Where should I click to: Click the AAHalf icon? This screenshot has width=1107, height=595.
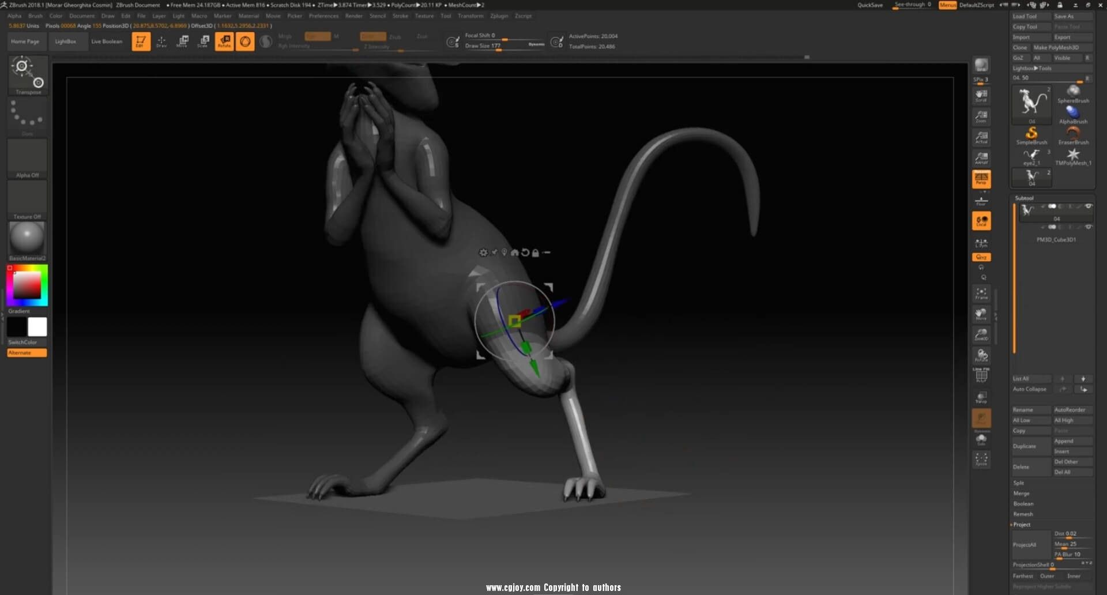pos(981,158)
